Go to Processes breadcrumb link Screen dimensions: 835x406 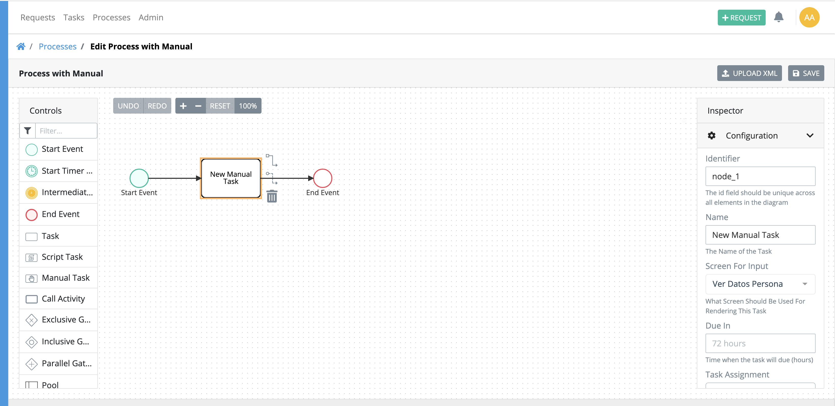pos(58,46)
